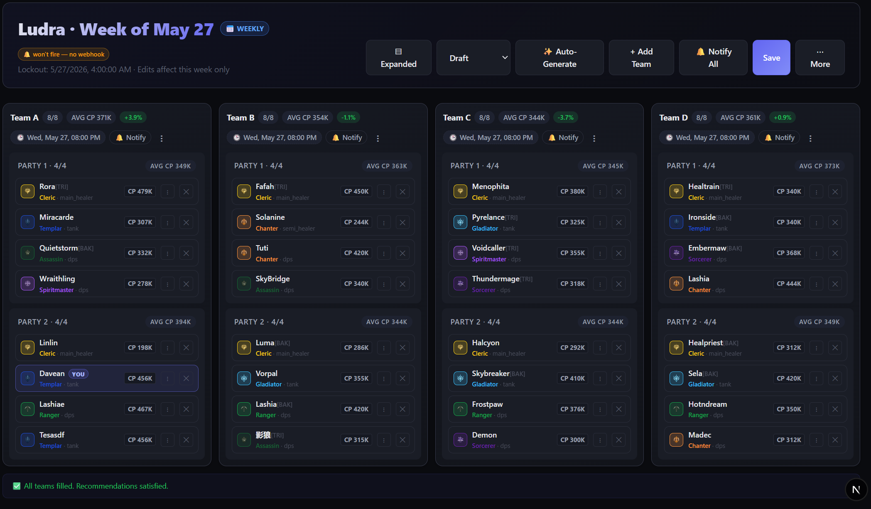Click Notify All button
This screenshot has width=871, height=509.
(713, 58)
